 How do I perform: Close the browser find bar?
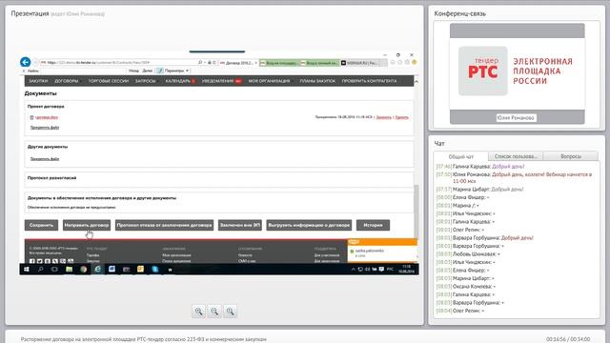pos(24,71)
